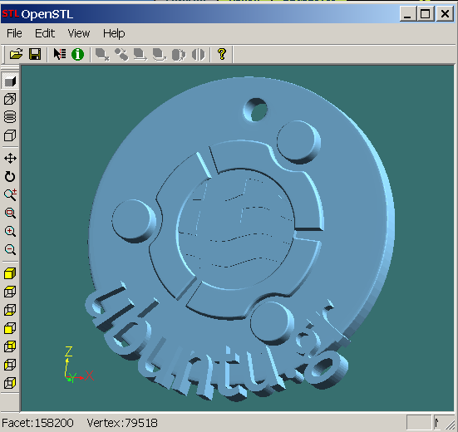Select zoom window red-rectangle magnifier
This screenshot has height=432, width=458.
click(10, 213)
